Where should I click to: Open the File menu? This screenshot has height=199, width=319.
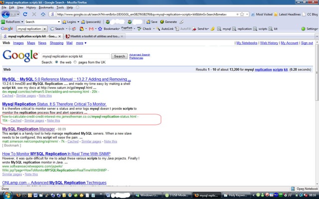(x=4, y=7)
